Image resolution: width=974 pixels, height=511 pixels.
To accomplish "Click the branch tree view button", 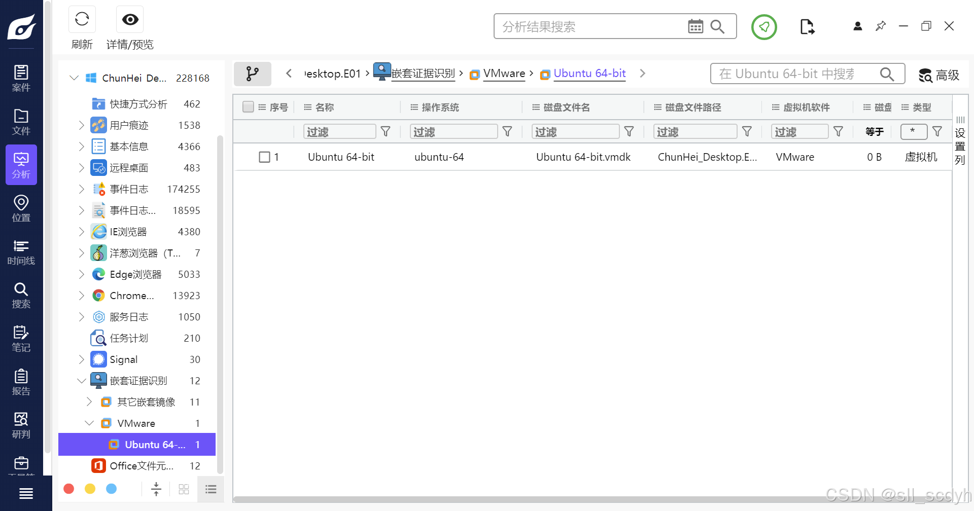I will pos(253,74).
